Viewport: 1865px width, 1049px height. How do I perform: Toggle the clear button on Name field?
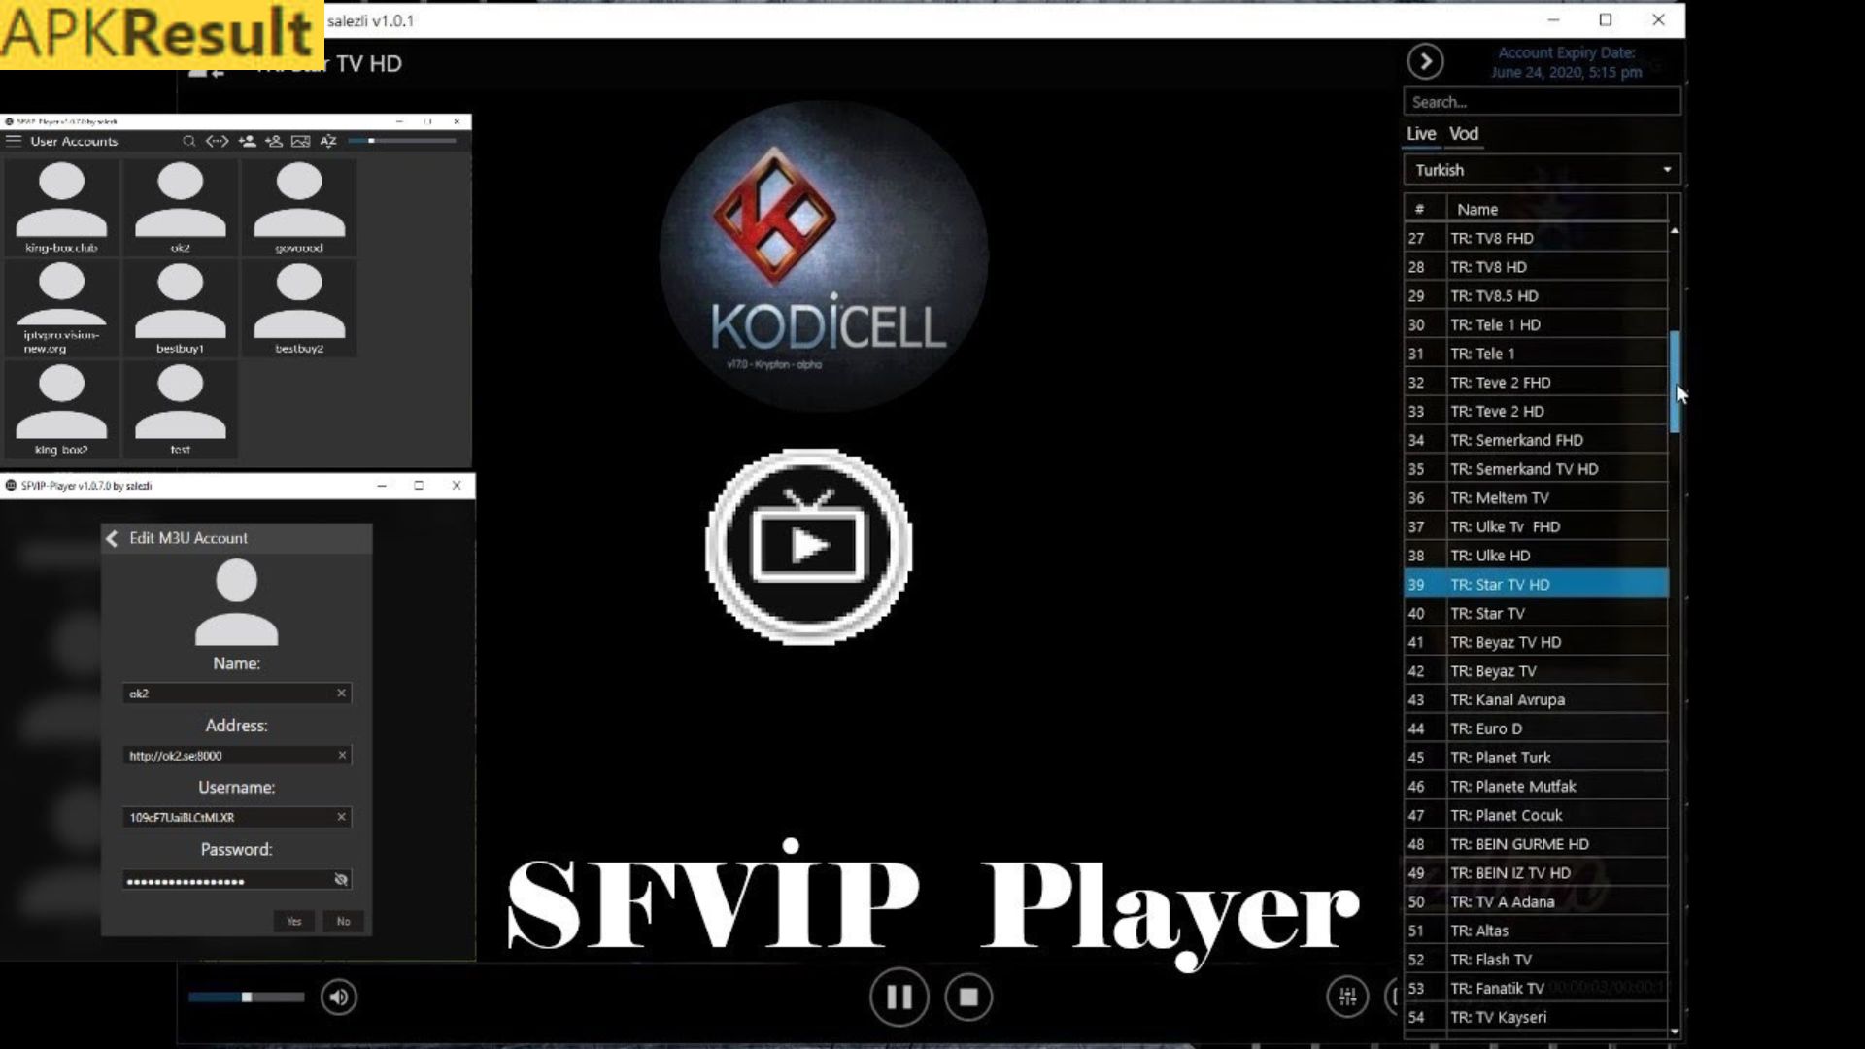pyautogui.click(x=341, y=692)
